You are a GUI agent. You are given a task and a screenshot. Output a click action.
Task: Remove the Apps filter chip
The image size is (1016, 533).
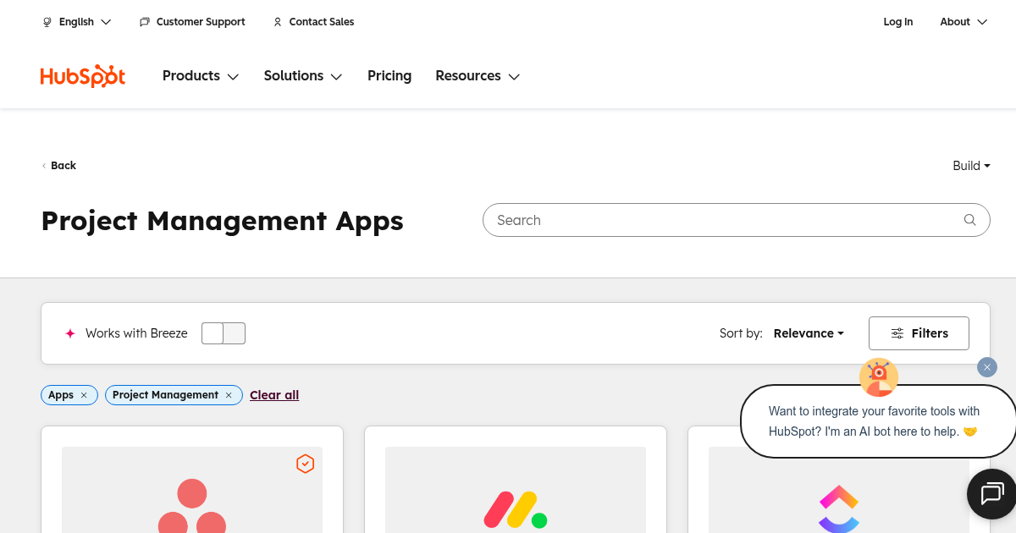[83, 394]
